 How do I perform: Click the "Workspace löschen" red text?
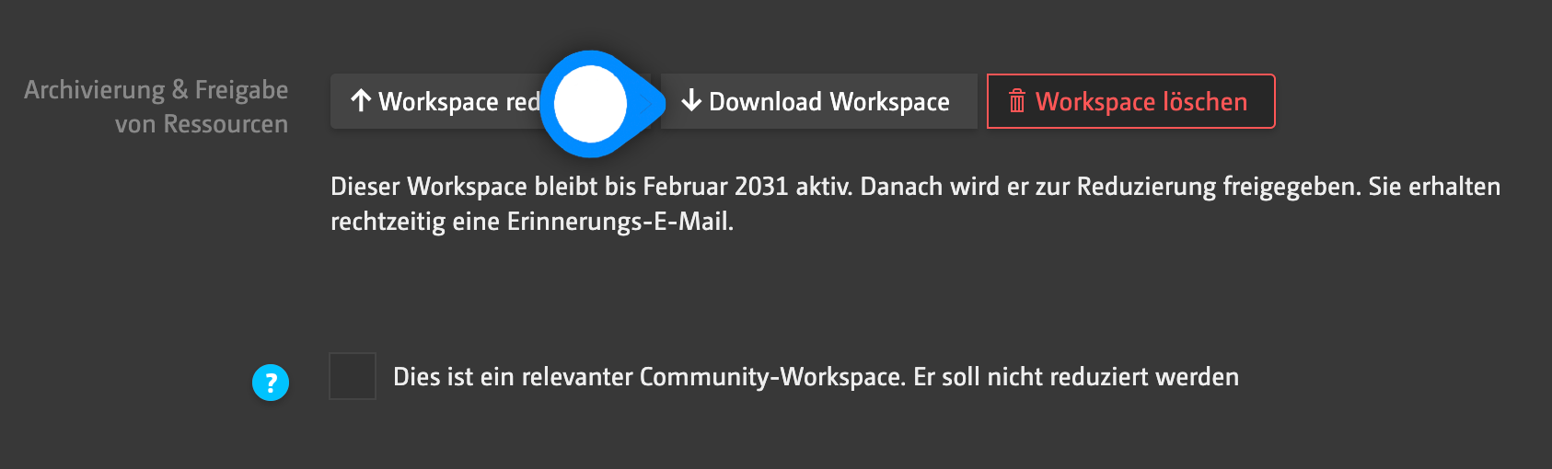(x=1141, y=101)
